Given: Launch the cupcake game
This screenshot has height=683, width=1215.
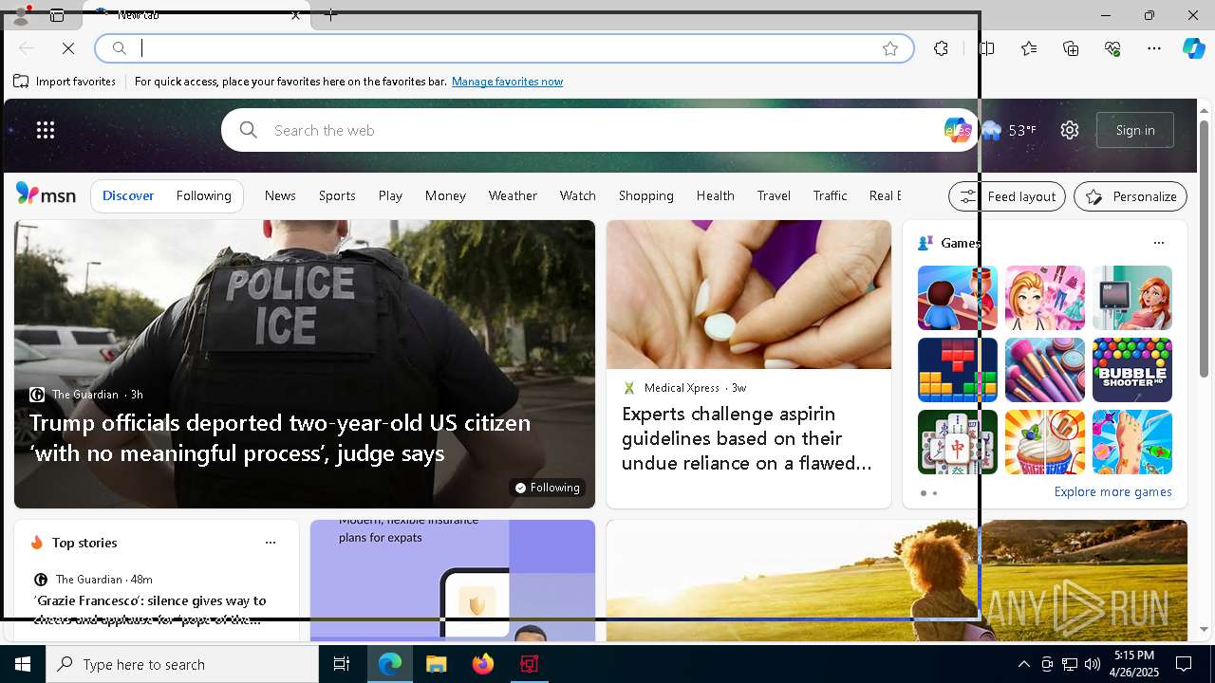Looking at the screenshot, I should click(1044, 442).
